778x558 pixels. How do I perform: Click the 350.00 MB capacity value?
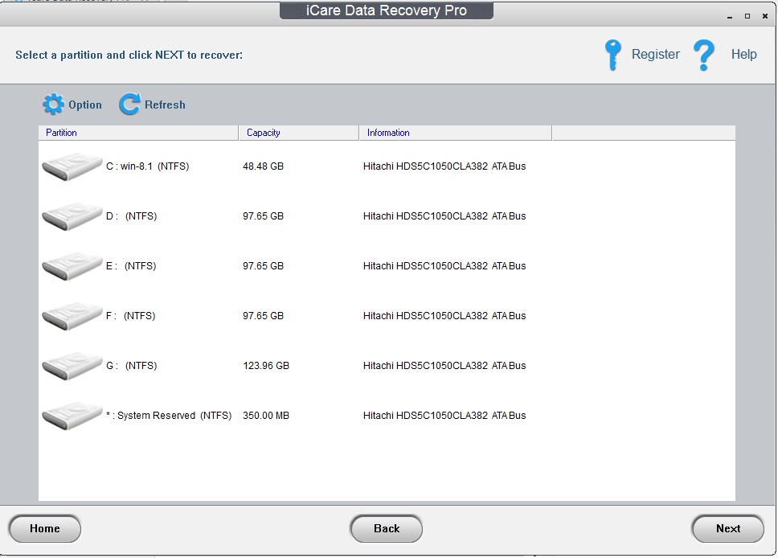266,416
